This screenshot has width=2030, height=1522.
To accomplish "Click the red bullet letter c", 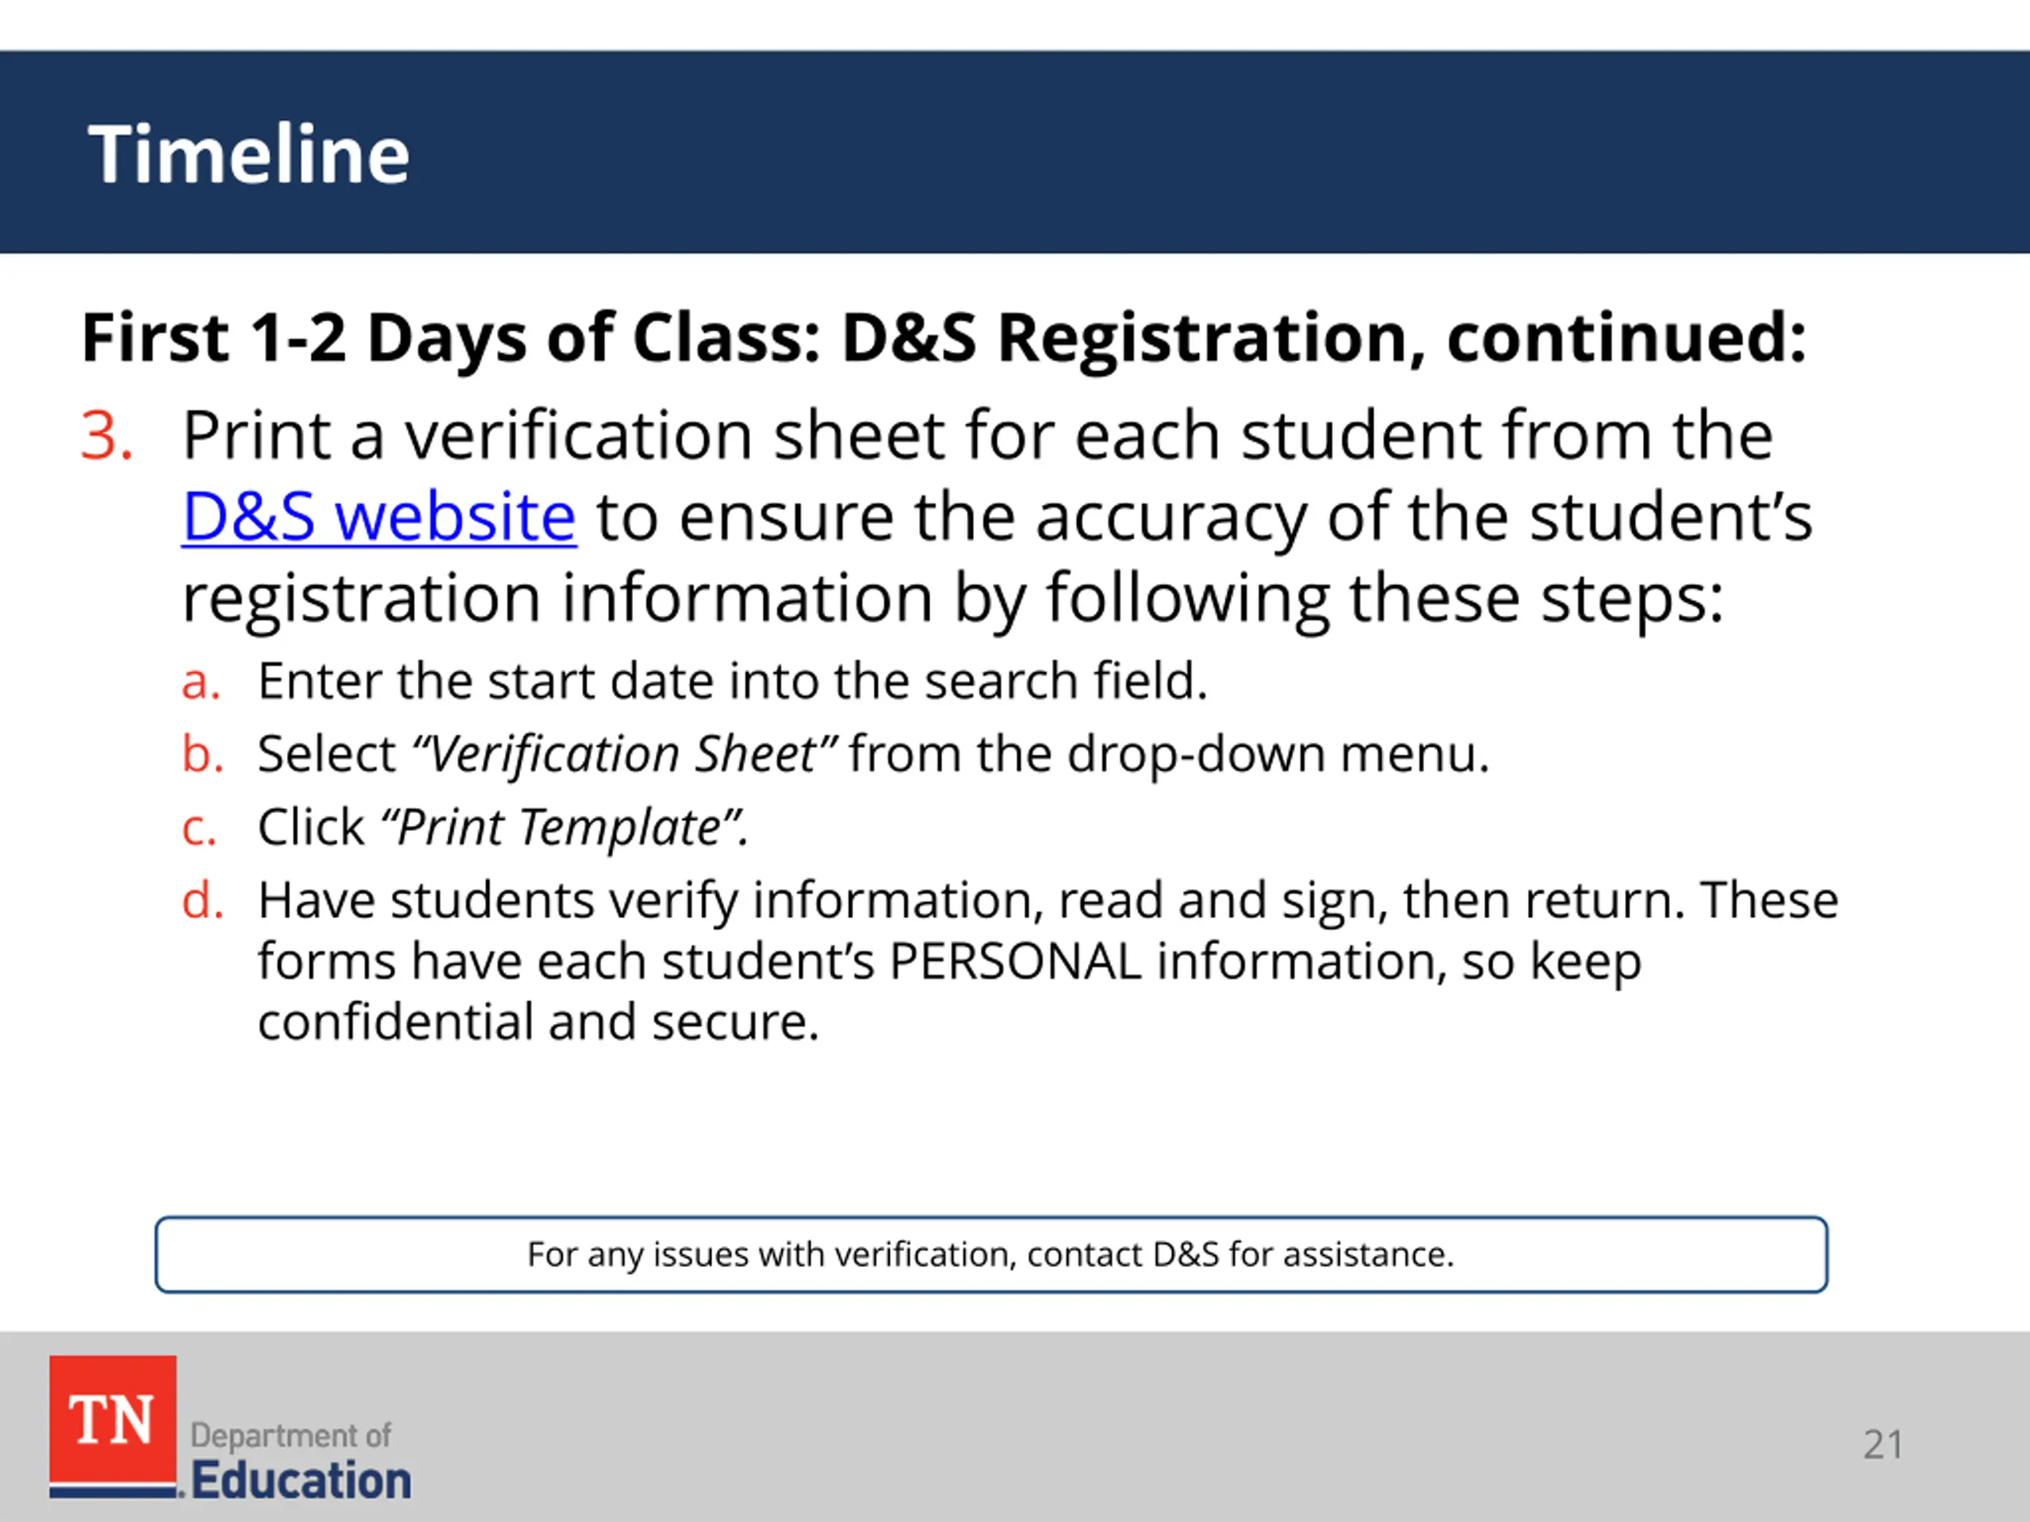I will pos(199,828).
